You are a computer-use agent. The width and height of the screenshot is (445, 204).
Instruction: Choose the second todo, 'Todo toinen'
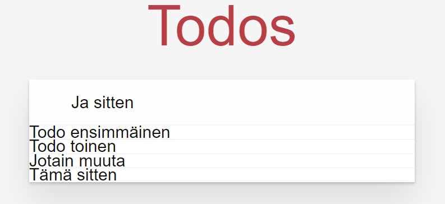pyautogui.click(x=222, y=146)
